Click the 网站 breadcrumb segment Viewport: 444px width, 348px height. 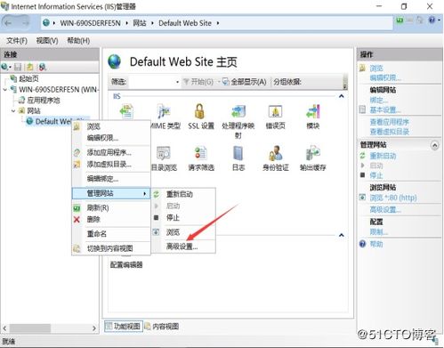[x=140, y=23]
